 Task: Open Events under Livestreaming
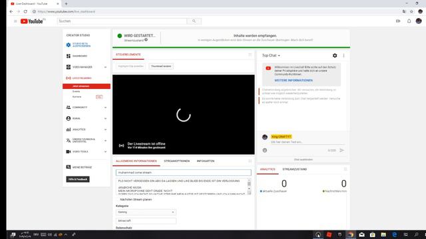(x=76, y=92)
